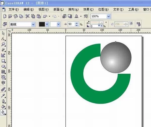
Task: Click the Copy icon
Action: (x=33, y=16)
